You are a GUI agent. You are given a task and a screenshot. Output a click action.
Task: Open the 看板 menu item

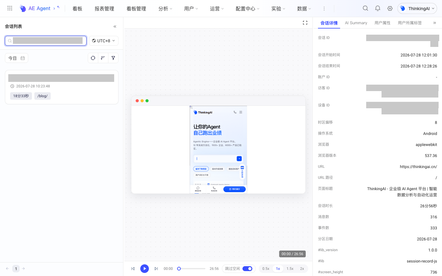pyautogui.click(x=77, y=9)
